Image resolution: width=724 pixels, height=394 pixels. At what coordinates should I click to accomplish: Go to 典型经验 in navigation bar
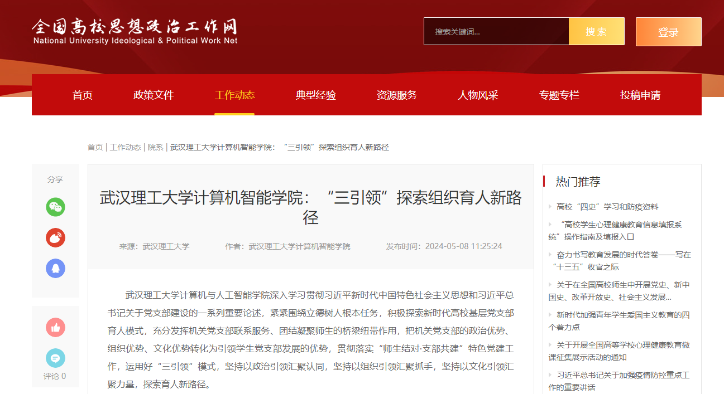coord(316,95)
